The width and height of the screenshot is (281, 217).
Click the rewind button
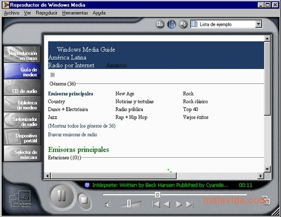[x=167, y=204]
